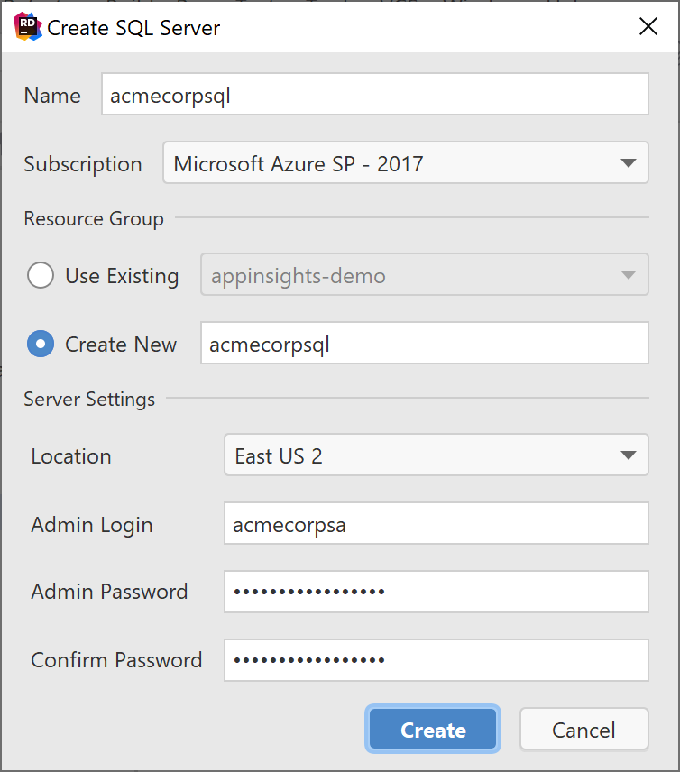
Task: Click the Subscription label
Action: 83,164
